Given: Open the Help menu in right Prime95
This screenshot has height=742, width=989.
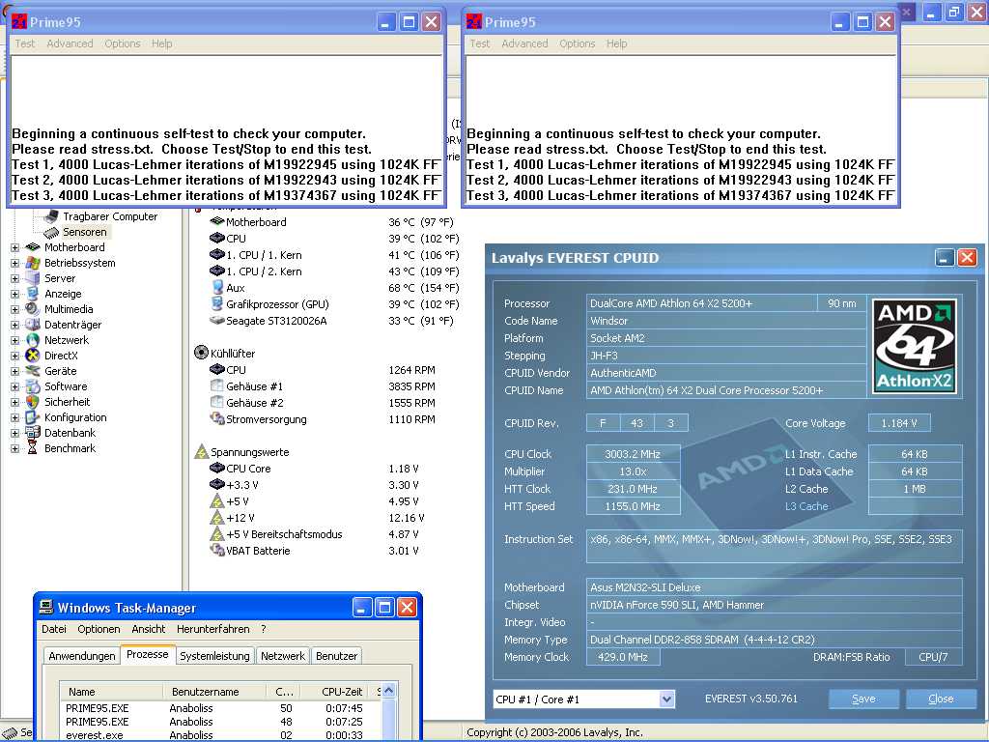Looking at the screenshot, I should [x=616, y=43].
